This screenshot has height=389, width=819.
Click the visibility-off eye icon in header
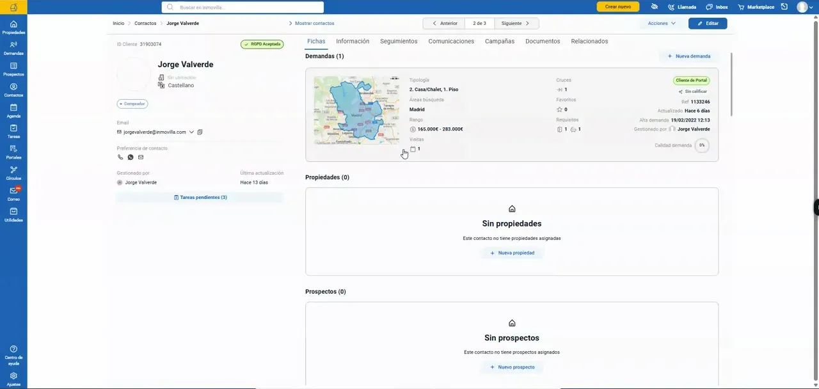(655, 6)
